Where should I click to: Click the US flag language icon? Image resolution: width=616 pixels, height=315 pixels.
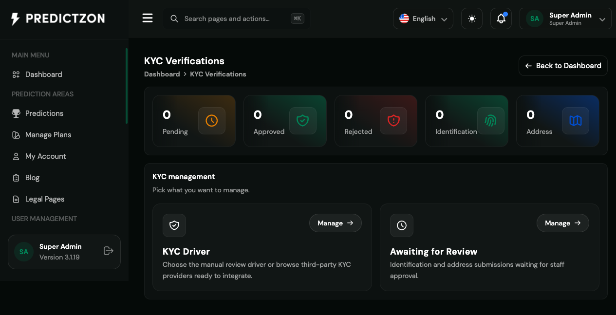point(404,19)
